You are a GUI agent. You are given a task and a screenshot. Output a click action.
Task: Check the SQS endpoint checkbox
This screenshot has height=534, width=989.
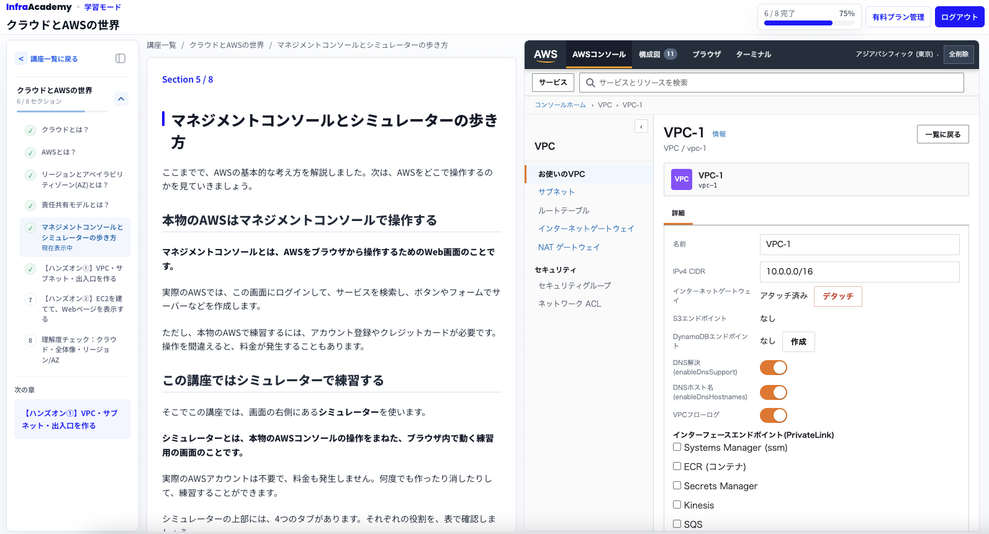(677, 524)
